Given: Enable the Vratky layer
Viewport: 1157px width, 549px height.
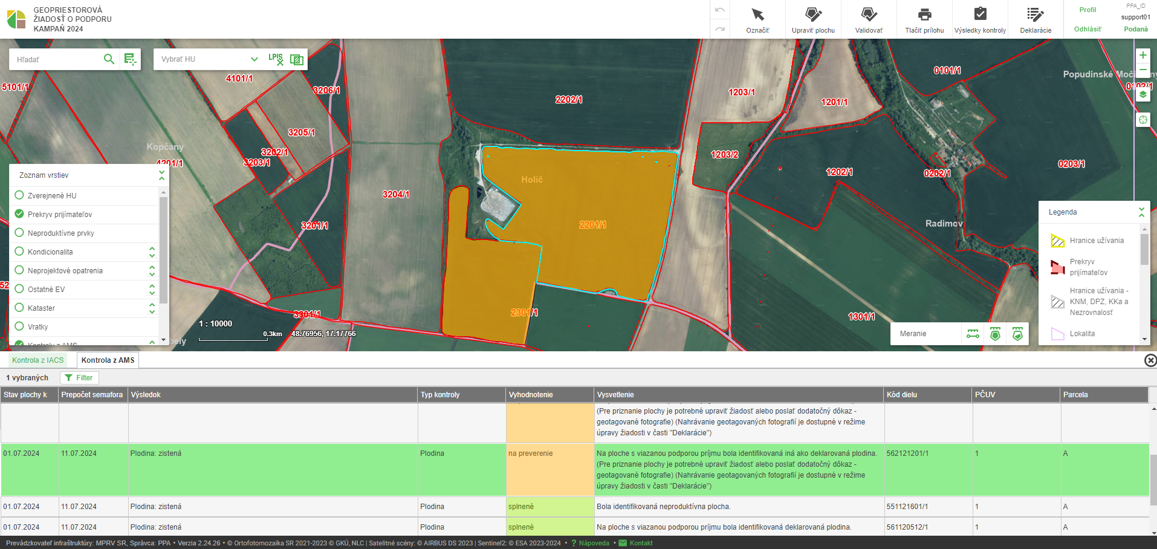Looking at the screenshot, I should [19, 326].
